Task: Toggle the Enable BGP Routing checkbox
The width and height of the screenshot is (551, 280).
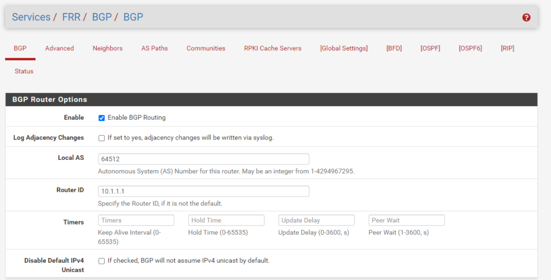Action: coord(102,118)
